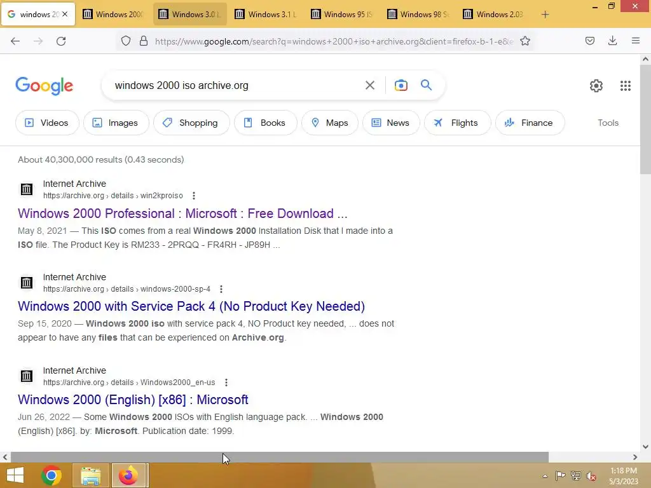651x488 pixels.
Task: Open options for win2kproiso result
Action: [x=193, y=196]
